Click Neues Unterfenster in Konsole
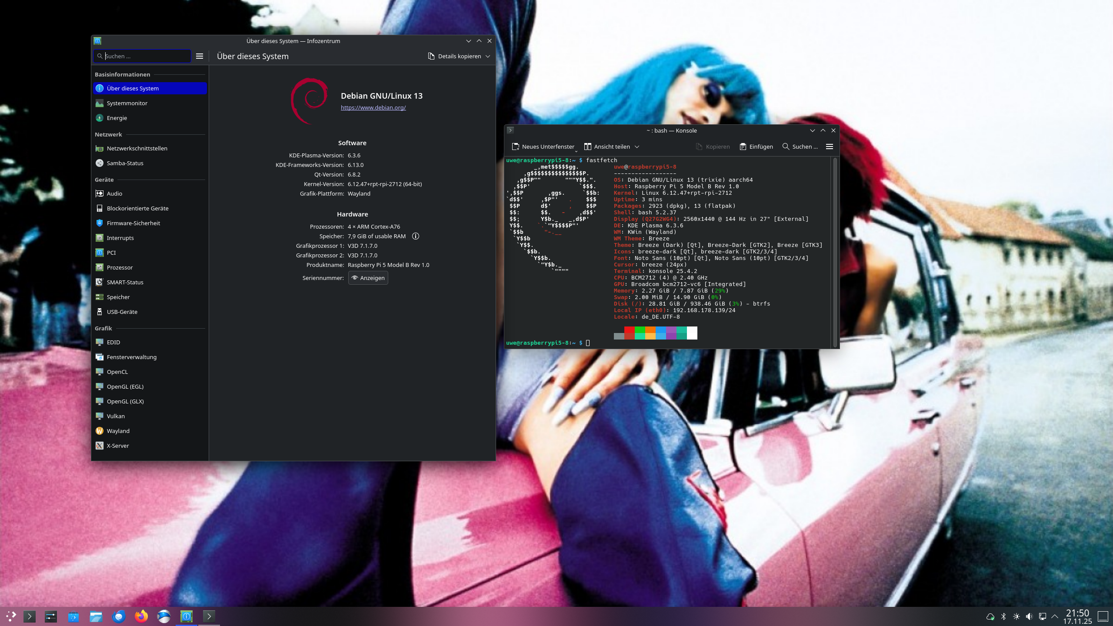1113x626 pixels. (543, 147)
